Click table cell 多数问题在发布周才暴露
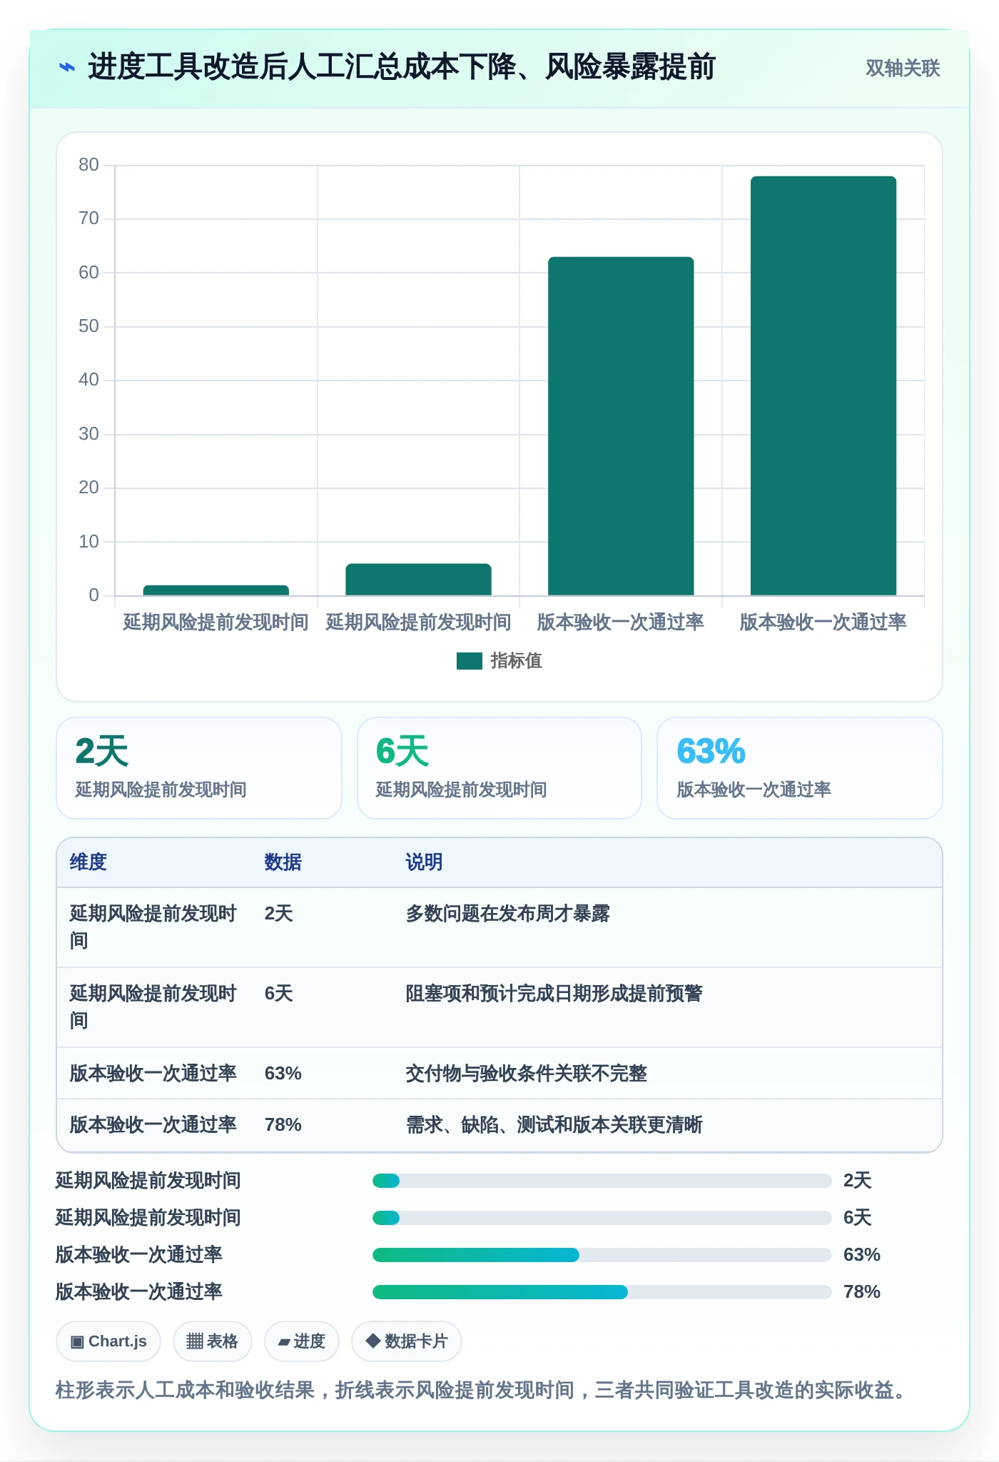 (507, 914)
